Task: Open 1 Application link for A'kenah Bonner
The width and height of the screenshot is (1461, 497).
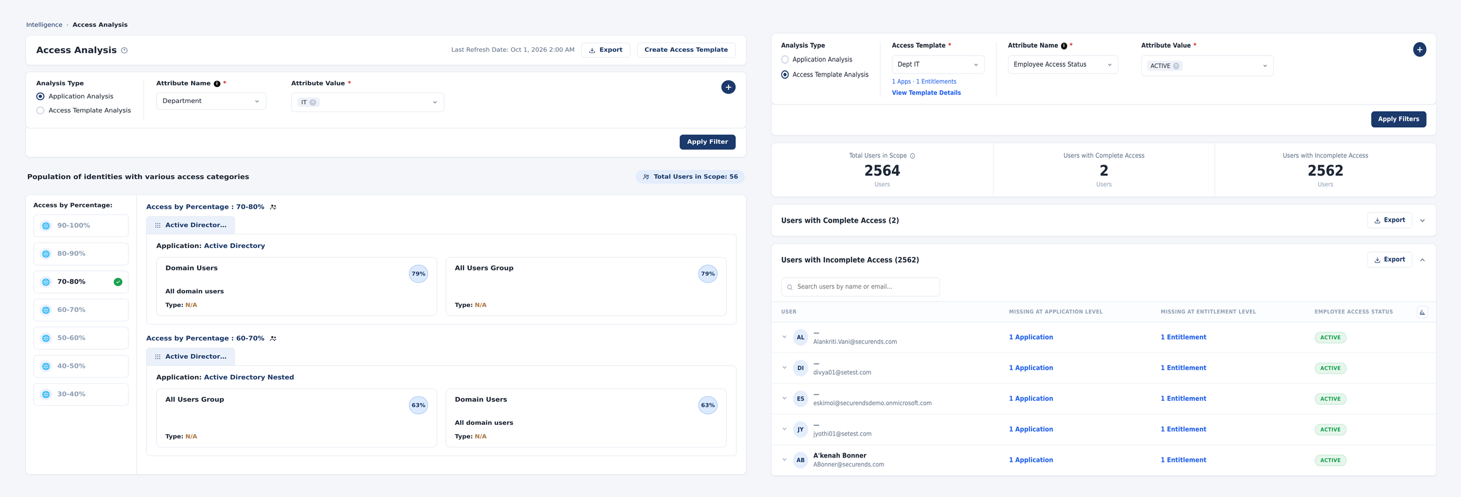Action: pos(1030,461)
